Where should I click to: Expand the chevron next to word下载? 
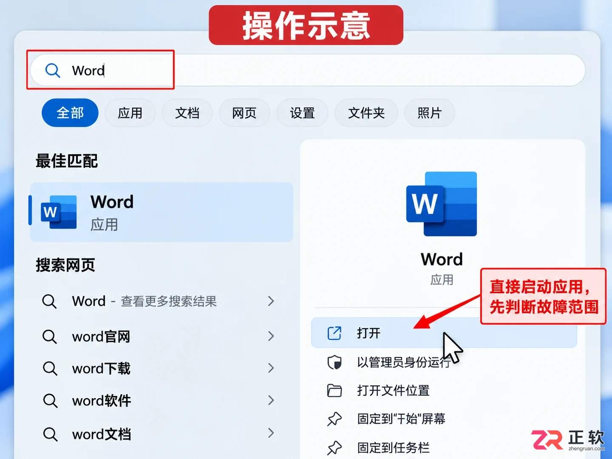coord(271,368)
